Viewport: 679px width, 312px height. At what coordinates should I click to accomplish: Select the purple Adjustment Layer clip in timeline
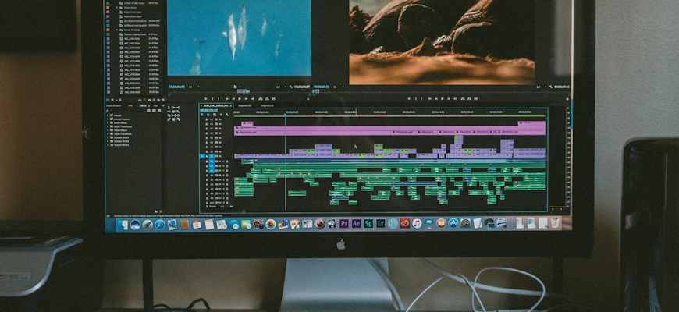coord(389,128)
